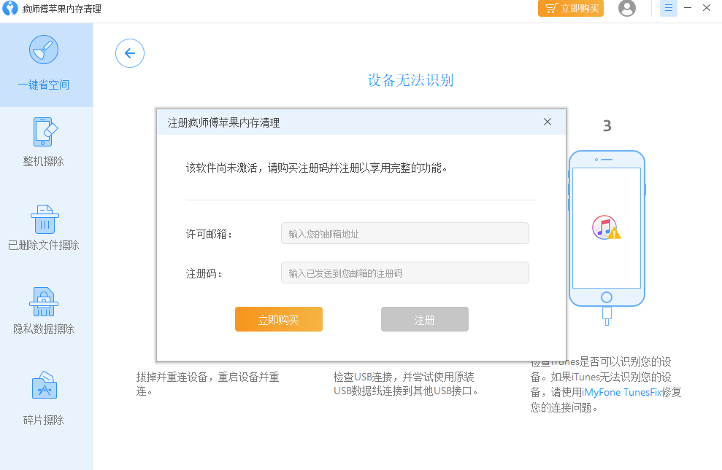Click the grey 注册 button

coord(425,319)
